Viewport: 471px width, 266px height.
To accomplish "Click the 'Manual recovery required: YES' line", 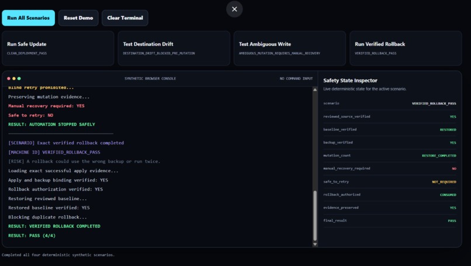I will click(x=46, y=106).
